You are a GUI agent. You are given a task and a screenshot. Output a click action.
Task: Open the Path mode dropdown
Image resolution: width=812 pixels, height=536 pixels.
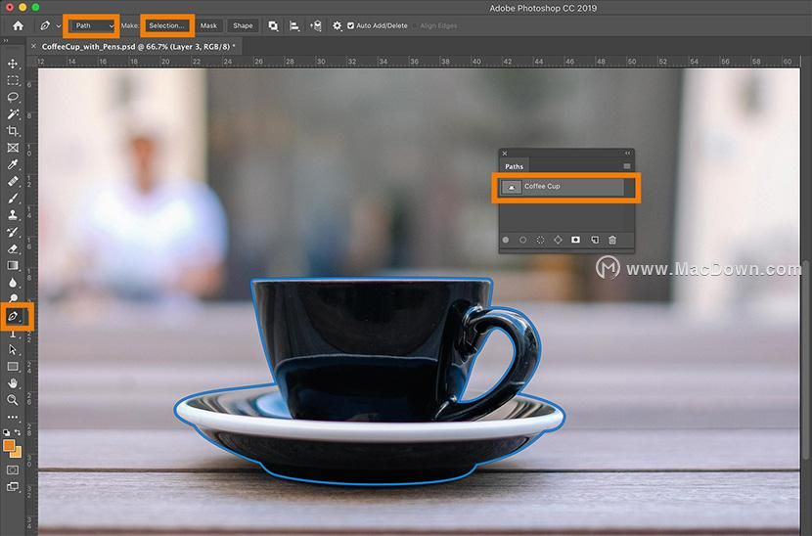(92, 25)
